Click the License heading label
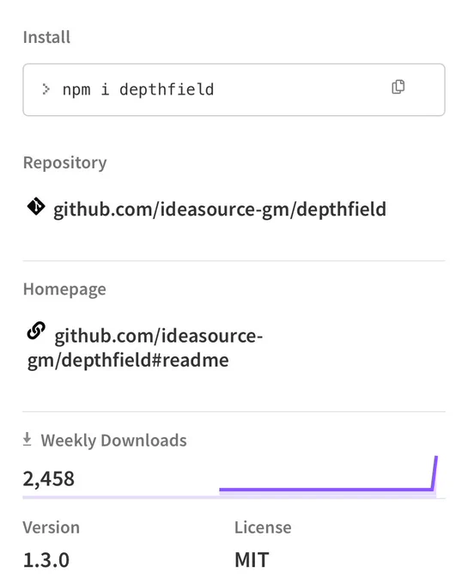This screenshot has width=468, height=584. 263,527
